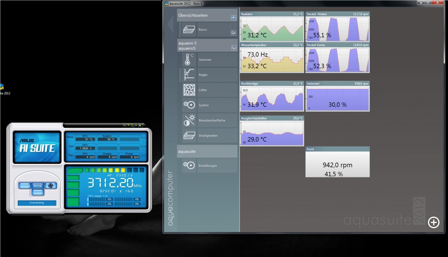The height and width of the screenshot is (257, 448).
Task: Click the 'aquasuite 2012 - Beta 6' window title
Action: pos(186,4)
